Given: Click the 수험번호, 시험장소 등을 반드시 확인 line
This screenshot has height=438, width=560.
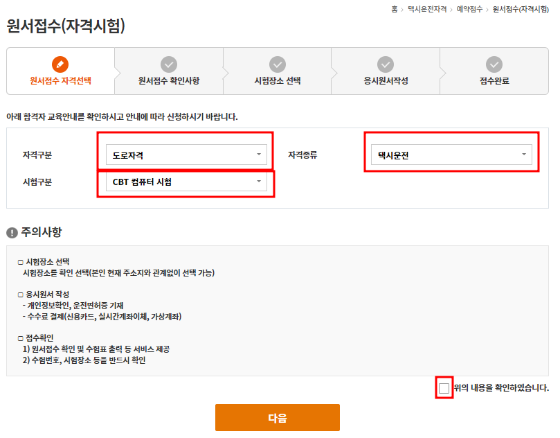Looking at the screenshot, I should point(84,360).
